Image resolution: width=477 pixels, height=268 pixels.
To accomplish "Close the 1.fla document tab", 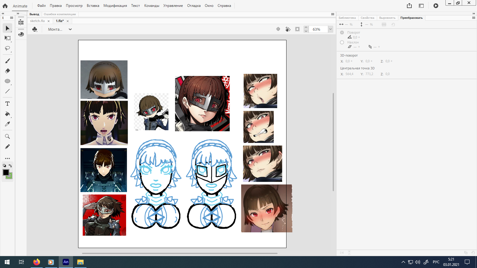I will (68, 21).
